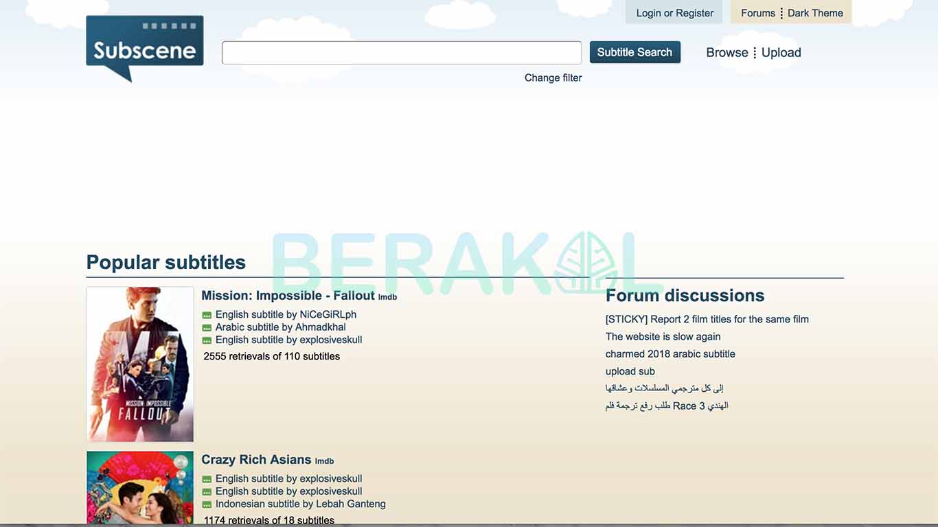Open the Mission: Impossible - Fallout poster thumbnail
Screen dimensions: 938x527
tap(140, 364)
